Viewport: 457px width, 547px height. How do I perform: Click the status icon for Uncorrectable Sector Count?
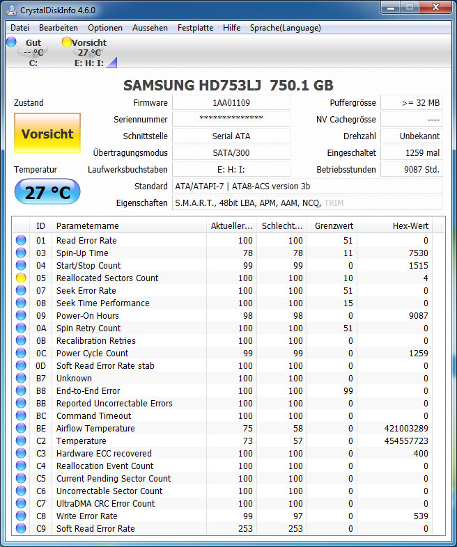pyautogui.click(x=21, y=491)
